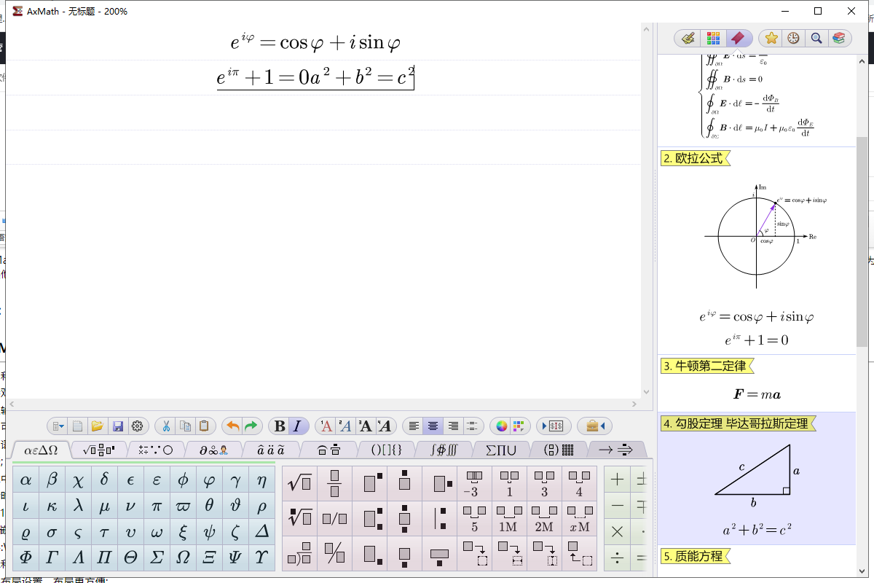Save the formula with the floppy disk icon
Screen dimensions: 874x583
coord(117,426)
